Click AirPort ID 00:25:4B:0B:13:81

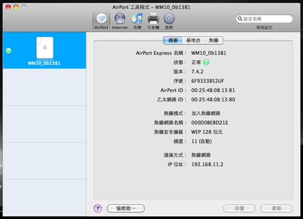click(213, 90)
